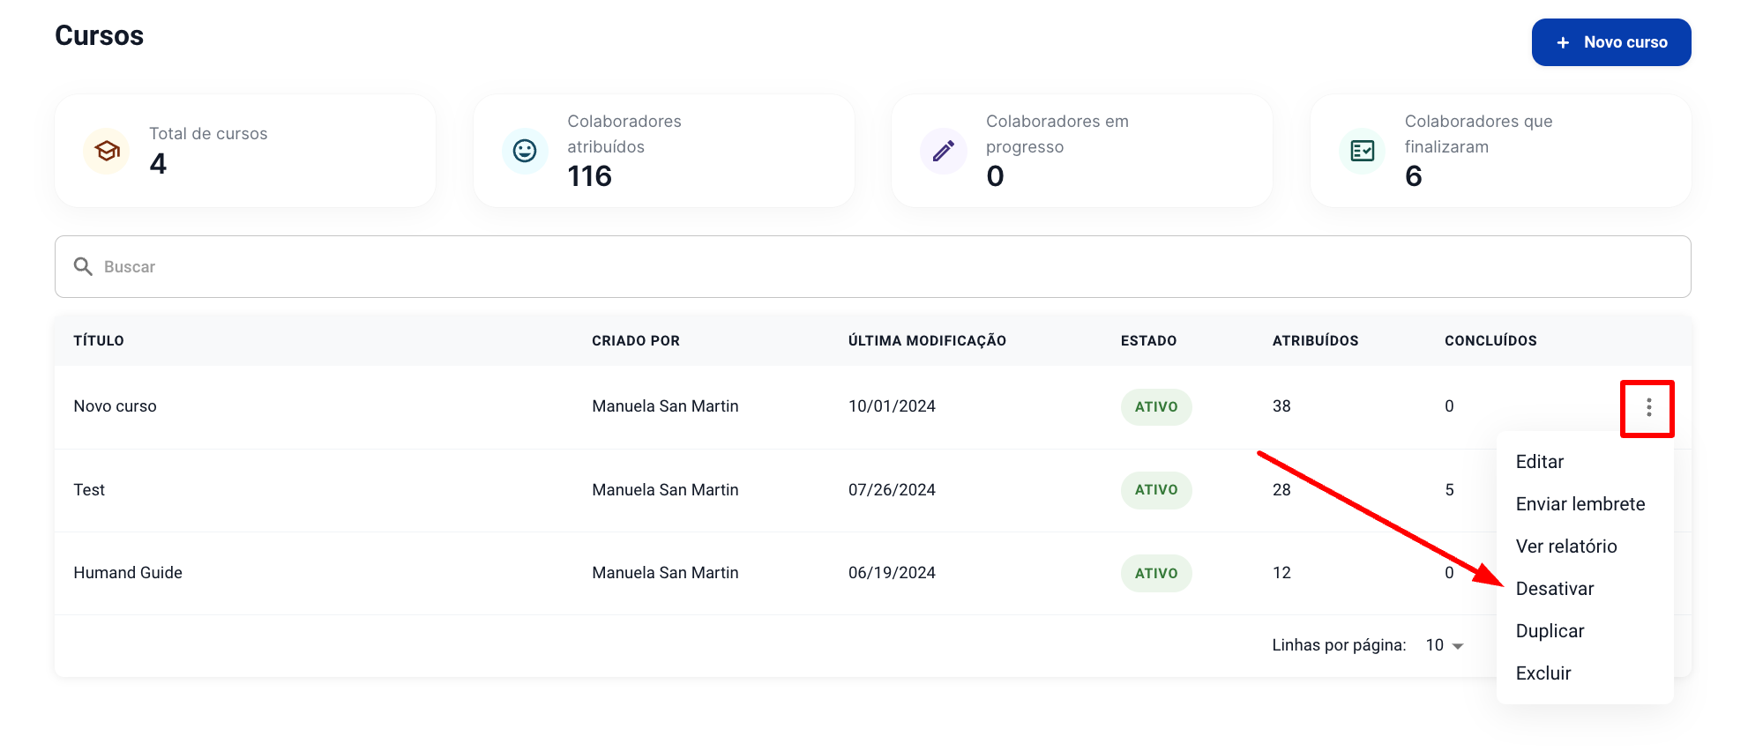
Task: Sort by the TÍTULO column header
Action: point(99,341)
